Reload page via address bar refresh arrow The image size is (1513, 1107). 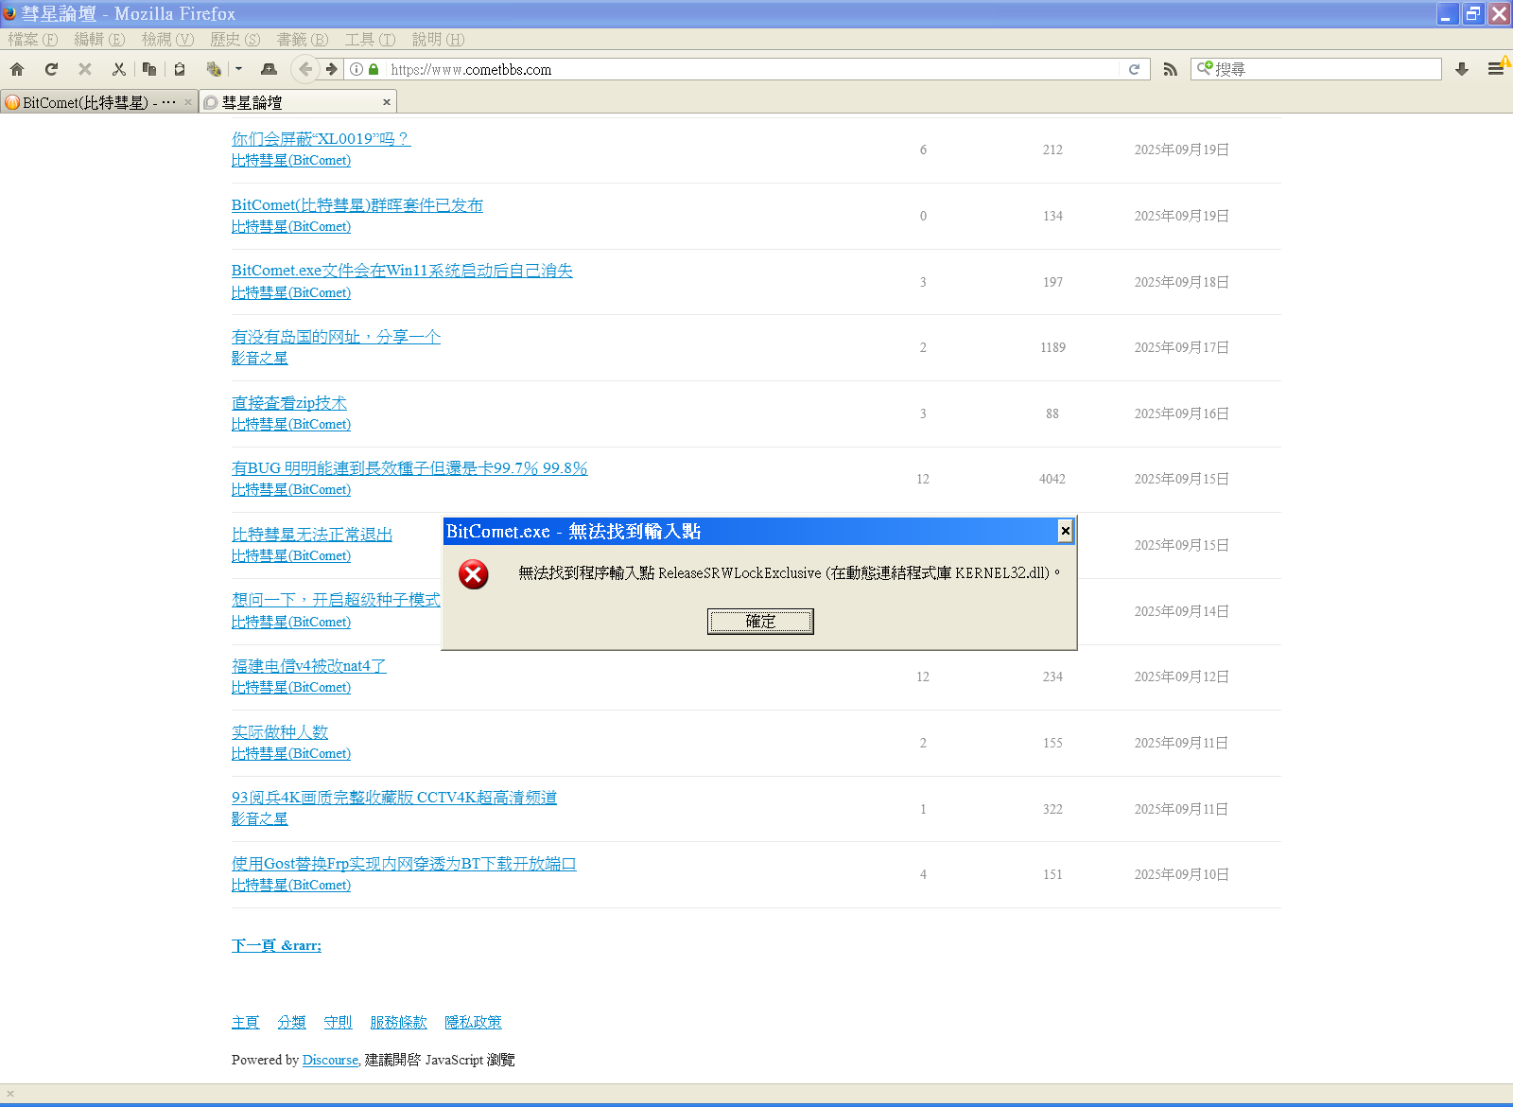point(1134,69)
